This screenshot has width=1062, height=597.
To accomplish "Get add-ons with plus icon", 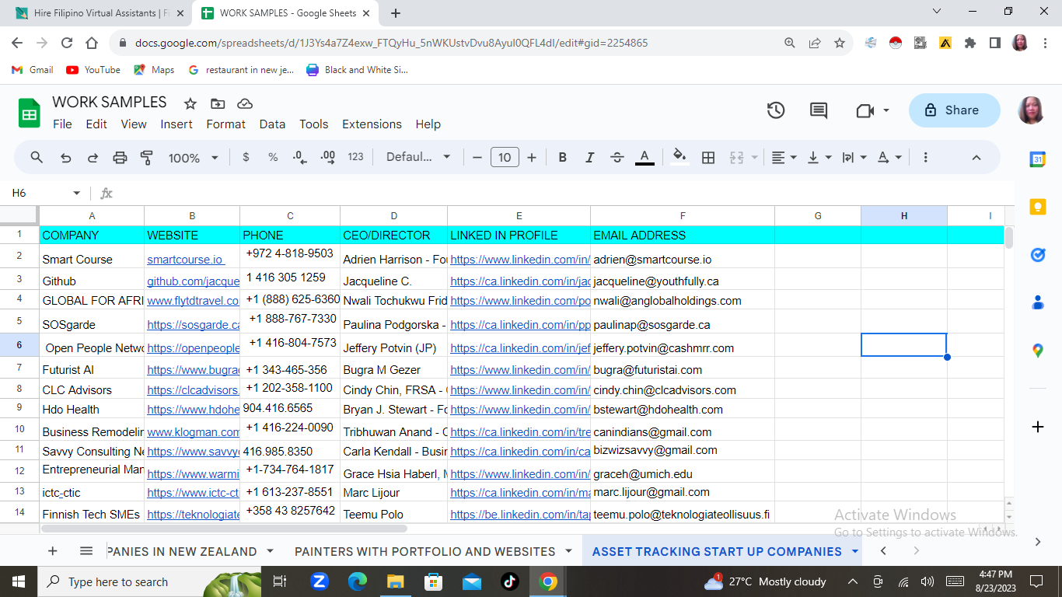I will coord(1037,427).
